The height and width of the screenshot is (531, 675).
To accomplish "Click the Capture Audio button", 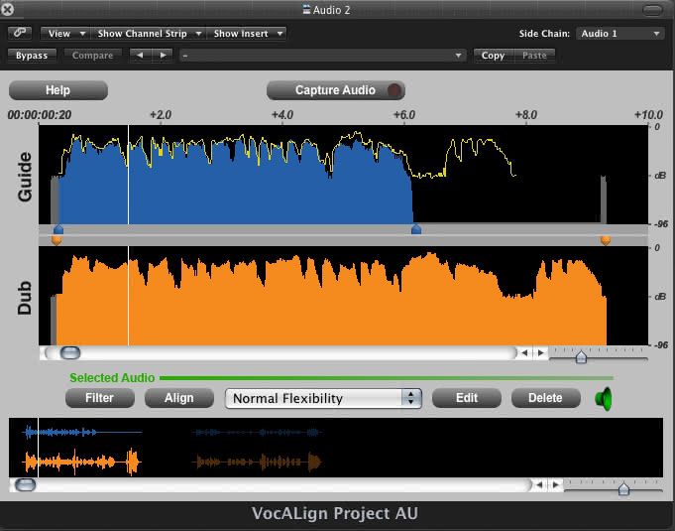I will tap(335, 90).
